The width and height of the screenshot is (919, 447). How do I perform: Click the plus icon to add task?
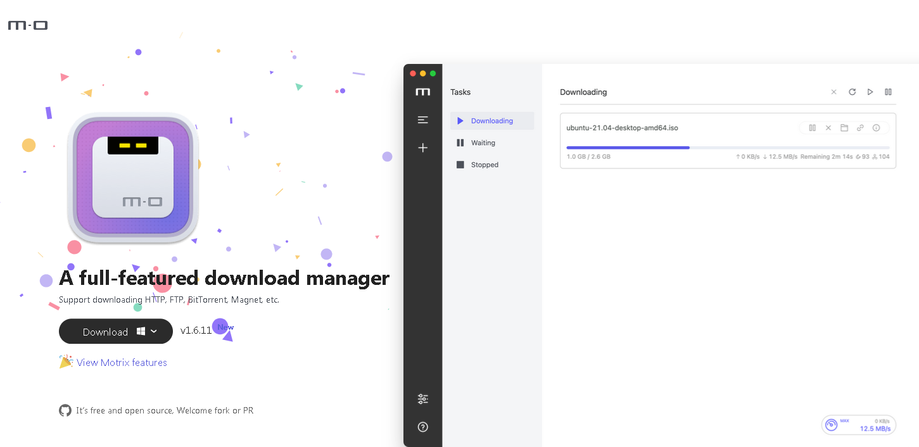[423, 148]
